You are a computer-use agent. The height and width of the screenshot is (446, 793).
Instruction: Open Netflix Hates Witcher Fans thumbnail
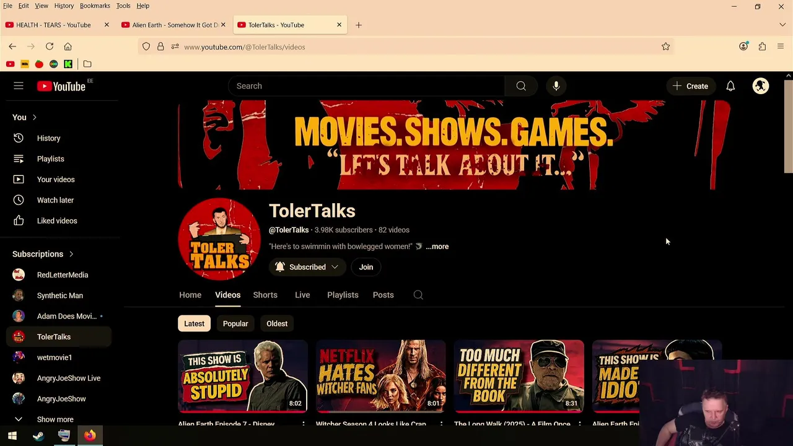coord(381,376)
